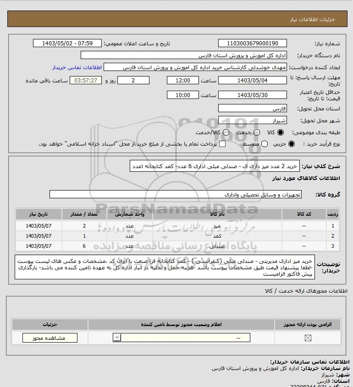The width and height of the screenshot is (353, 387).
Task: Click the announcement date field 1403/05/02 - 07:59
Action: pos(67,43)
